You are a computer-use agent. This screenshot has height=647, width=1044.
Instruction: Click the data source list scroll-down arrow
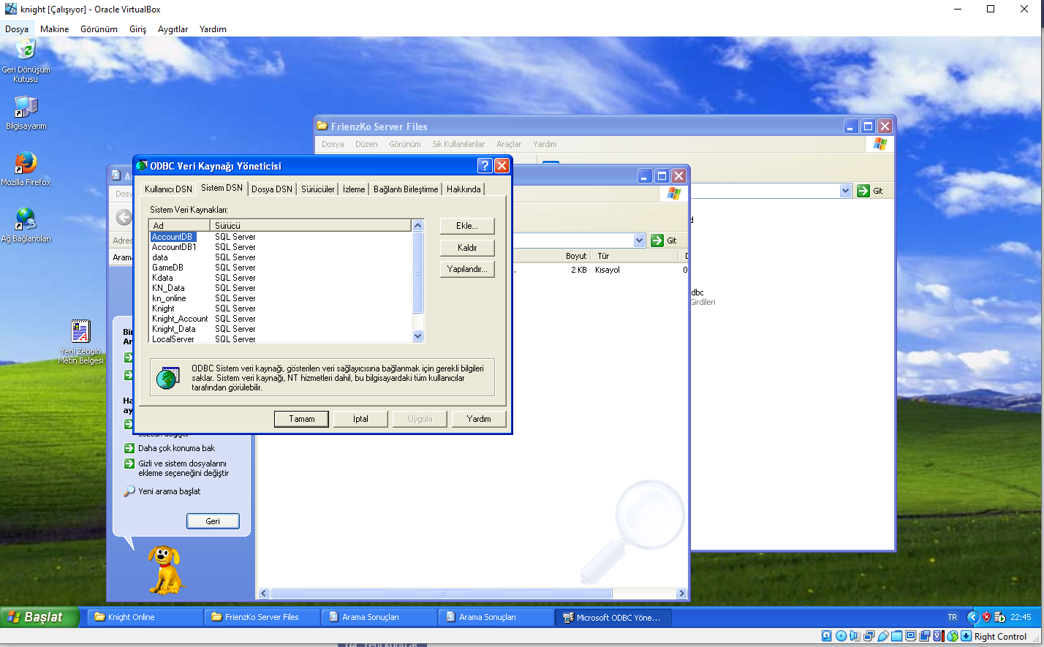[x=418, y=336]
